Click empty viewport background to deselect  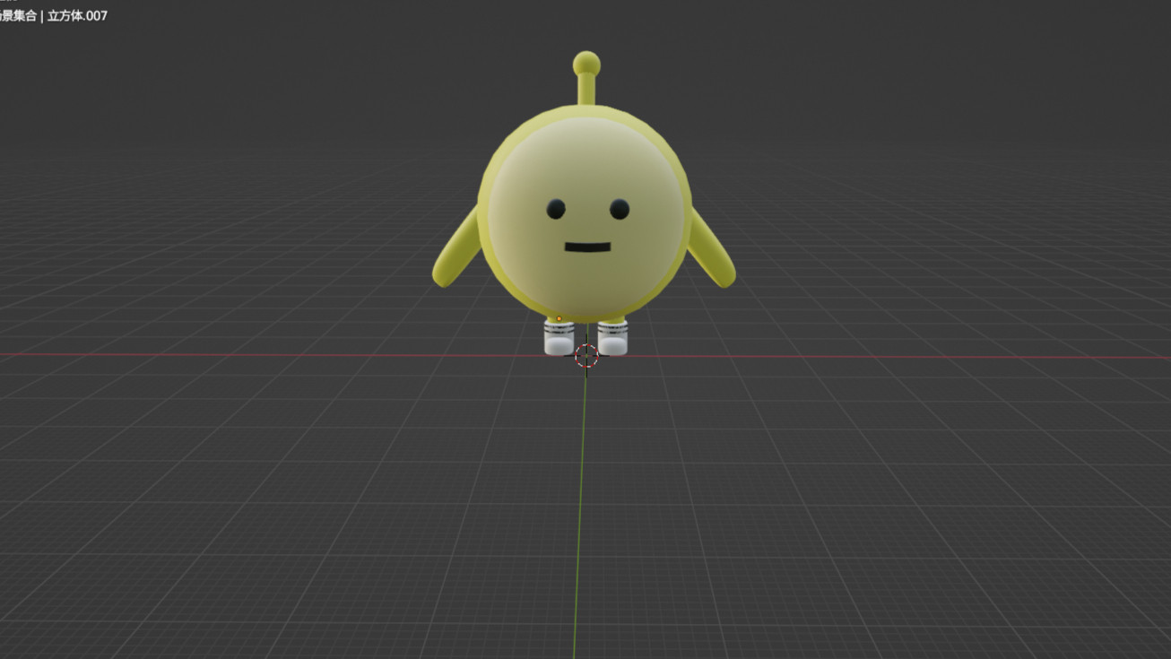(941, 134)
